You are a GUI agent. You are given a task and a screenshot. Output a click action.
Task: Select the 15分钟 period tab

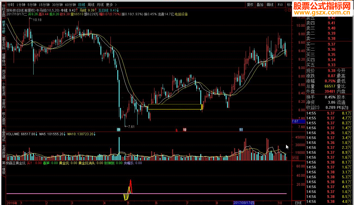(44, 5)
